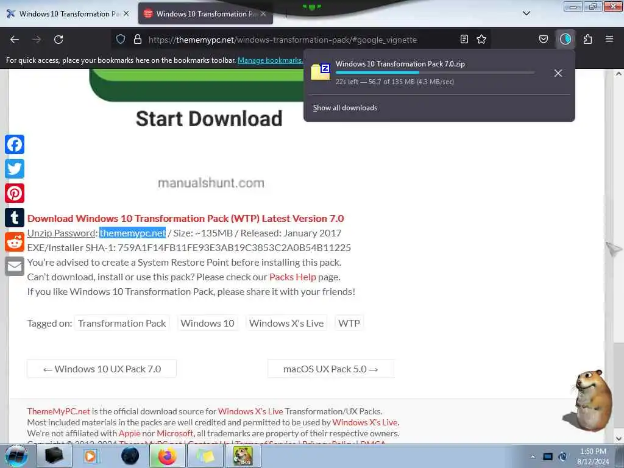Viewport: 624px width, 468px height.
Task: Close the second browser tab
Action: pos(263,13)
